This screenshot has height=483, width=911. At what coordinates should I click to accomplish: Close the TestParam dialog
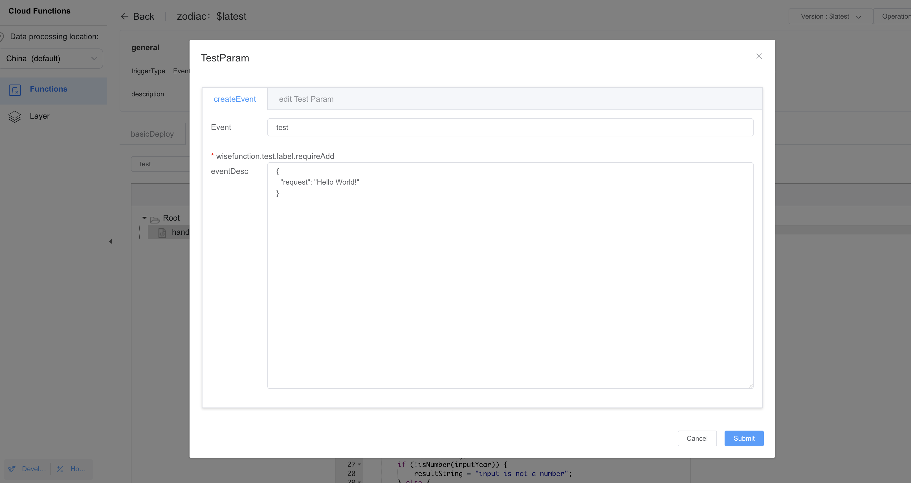[x=759, y=56]
